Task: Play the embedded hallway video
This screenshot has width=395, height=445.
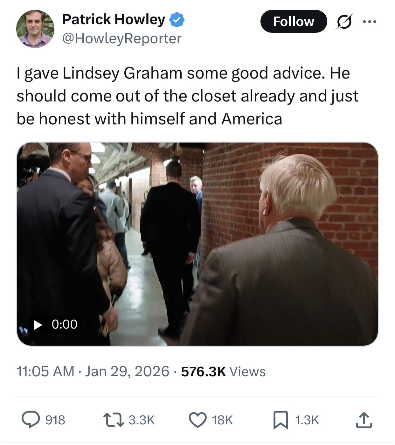Action: pos(197,244)
